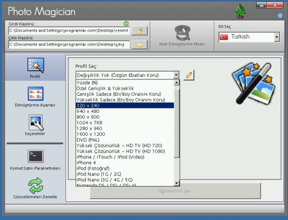Screen dimensions: 288x220
Task: Click the Turkish flag in language box
Action: [x=224, y=37]
